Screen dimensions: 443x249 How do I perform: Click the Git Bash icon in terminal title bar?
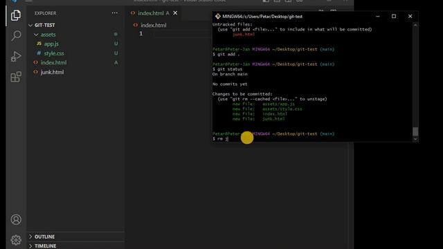217,17
